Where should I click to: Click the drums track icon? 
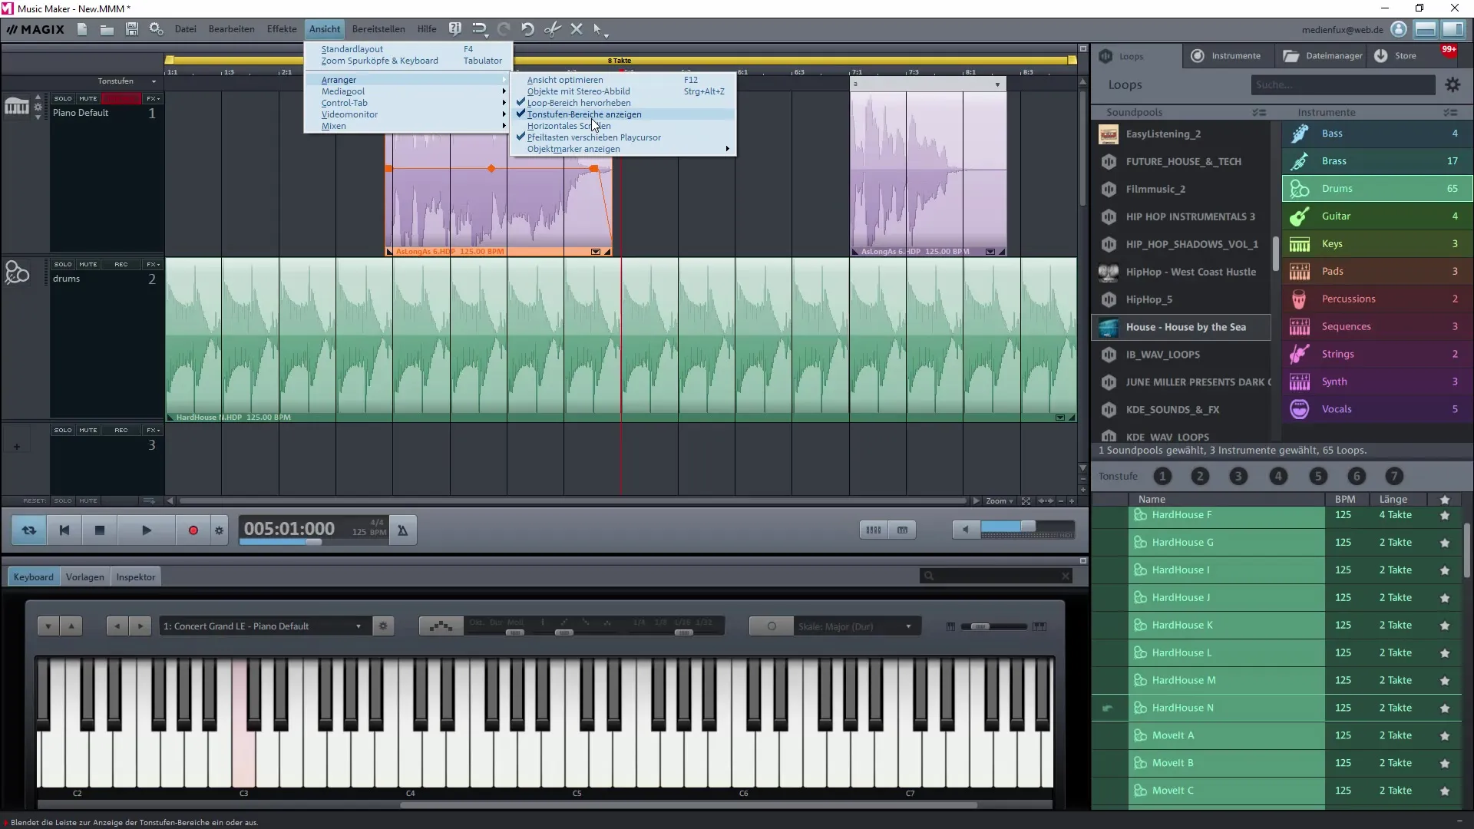pos(17,272)
